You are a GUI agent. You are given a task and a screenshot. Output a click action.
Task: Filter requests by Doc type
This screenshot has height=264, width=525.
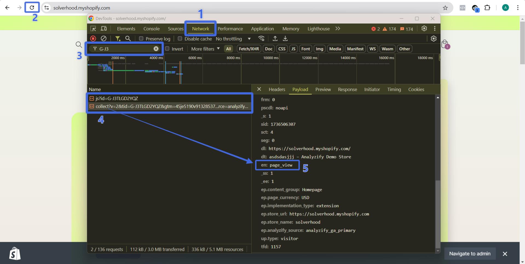pos(269,49)
